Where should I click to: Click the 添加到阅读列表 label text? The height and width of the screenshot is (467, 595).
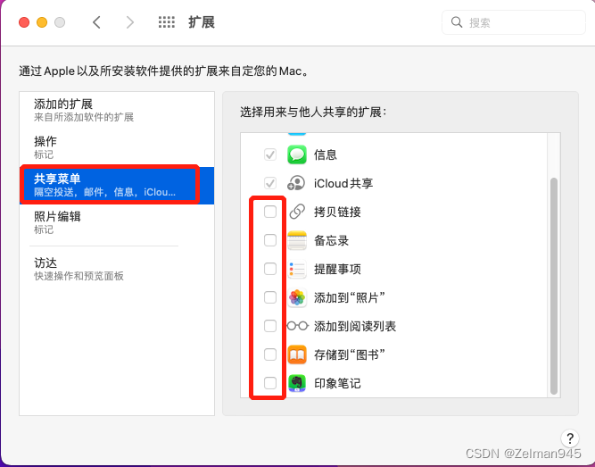pyautogui.click(x=355, y=326)
